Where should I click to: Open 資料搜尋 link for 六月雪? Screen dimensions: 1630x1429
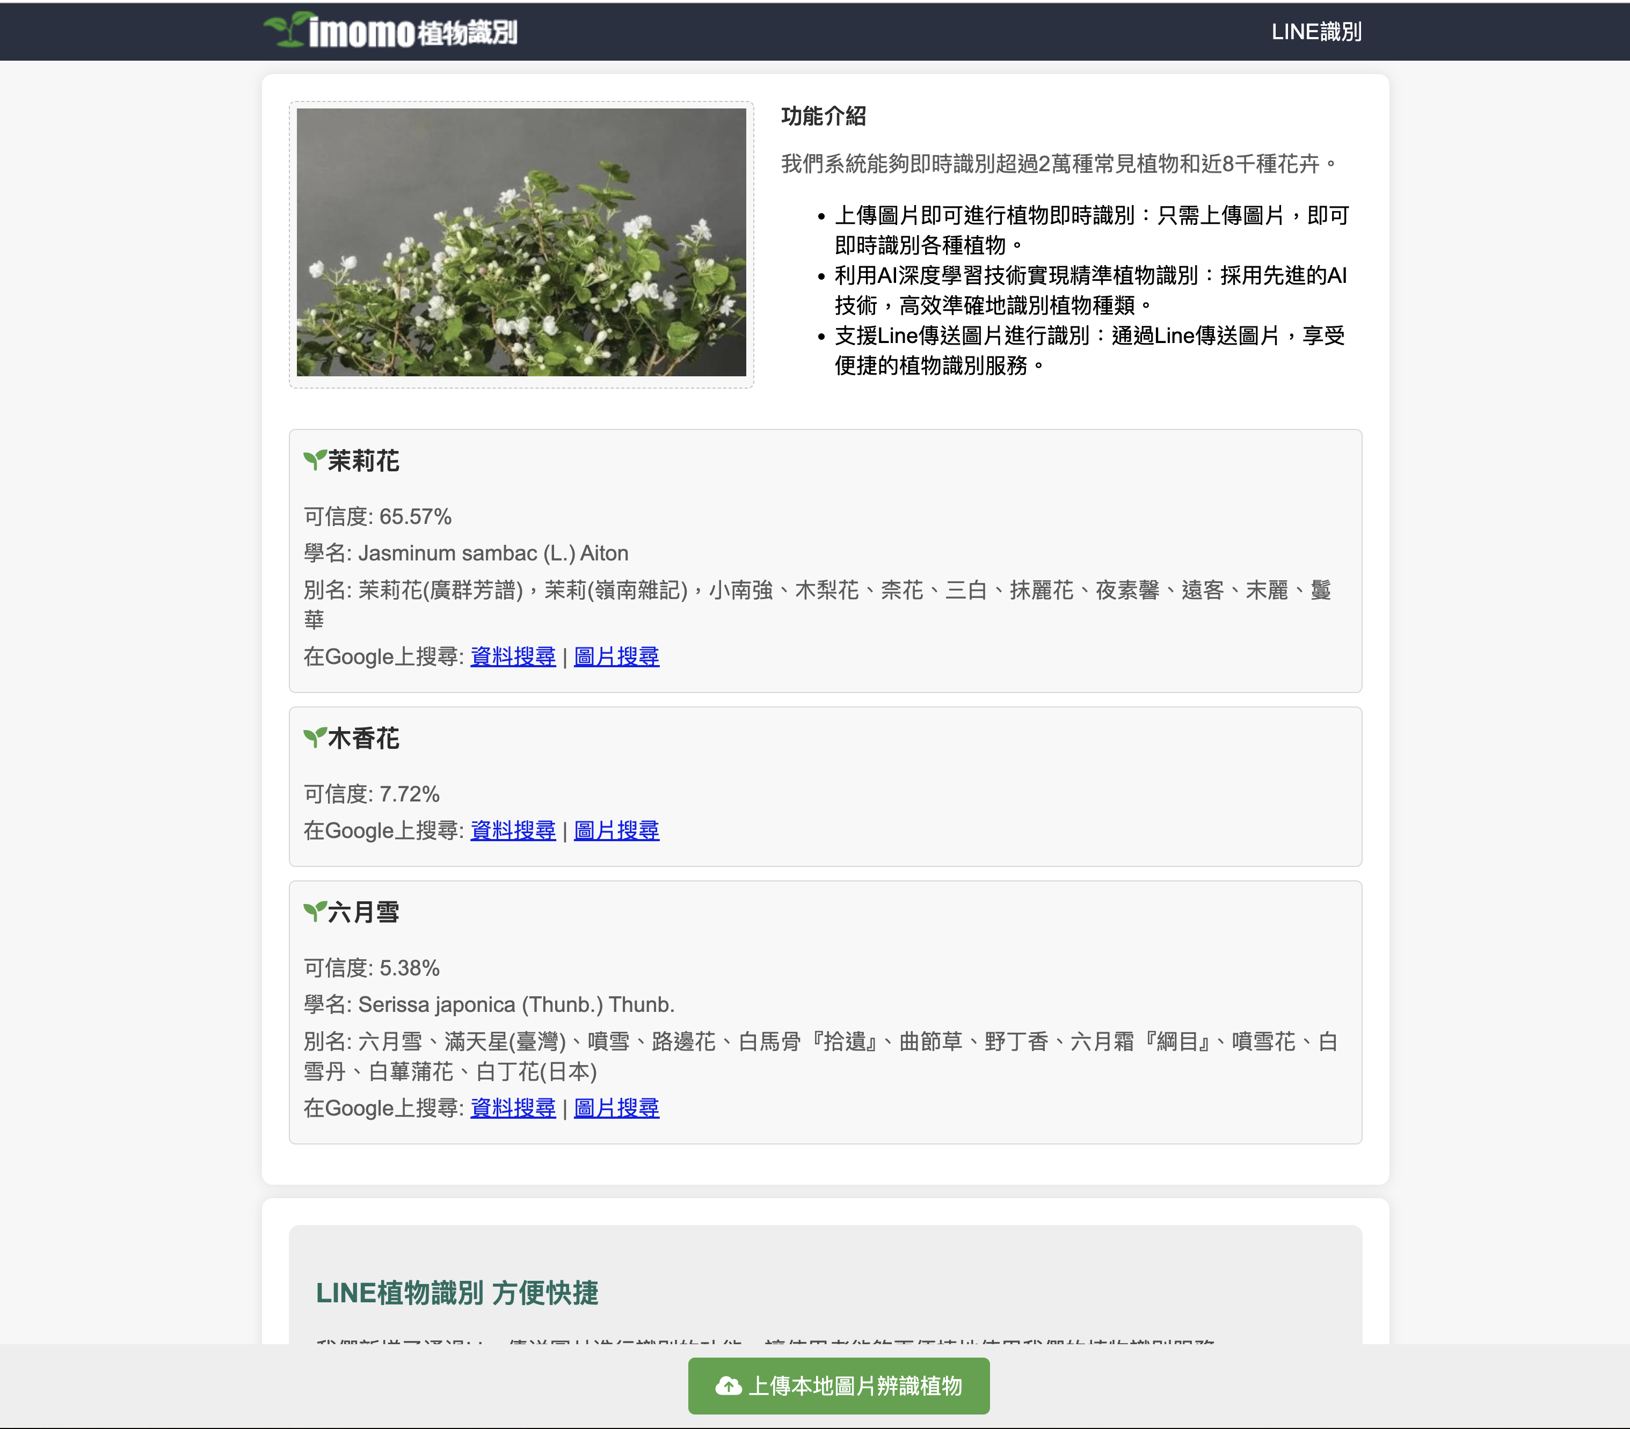pyautogui.click(x=513, y=1107)
